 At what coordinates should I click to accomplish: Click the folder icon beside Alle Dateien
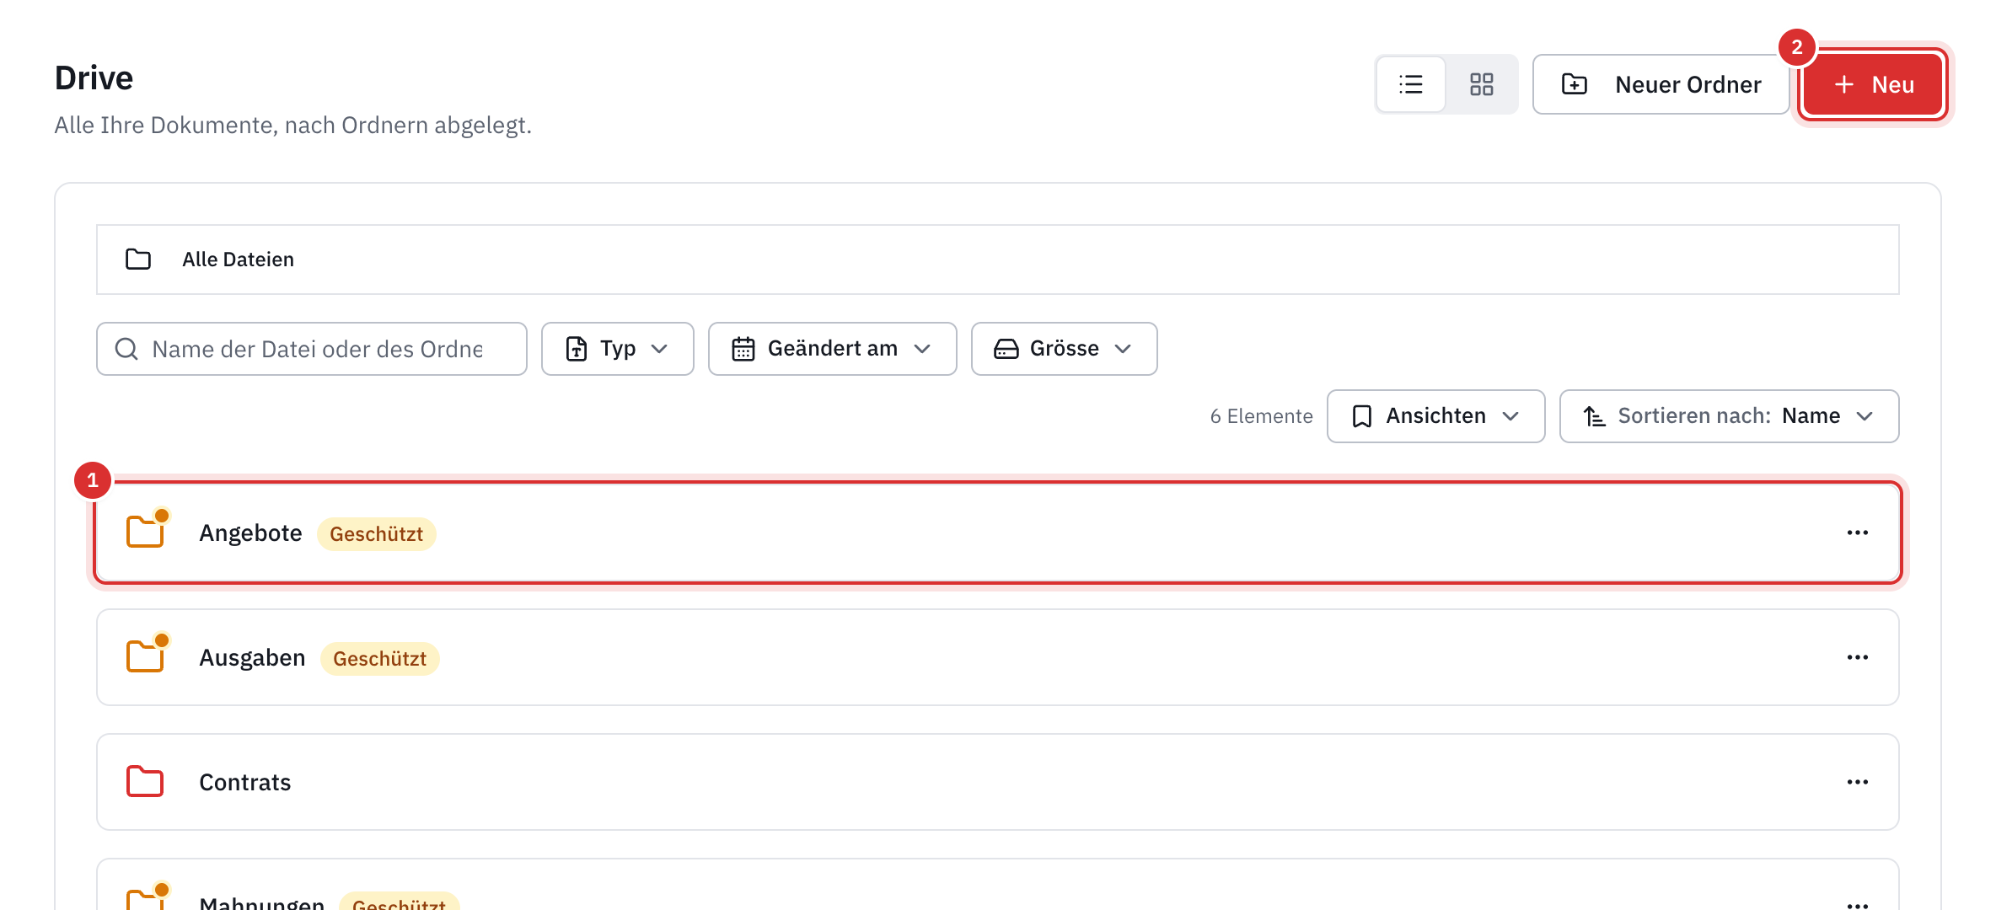tap(138, 260)
